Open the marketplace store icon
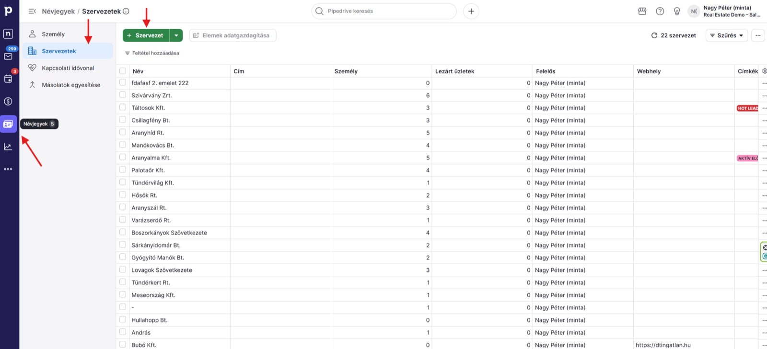 click(x=642, y=11)
